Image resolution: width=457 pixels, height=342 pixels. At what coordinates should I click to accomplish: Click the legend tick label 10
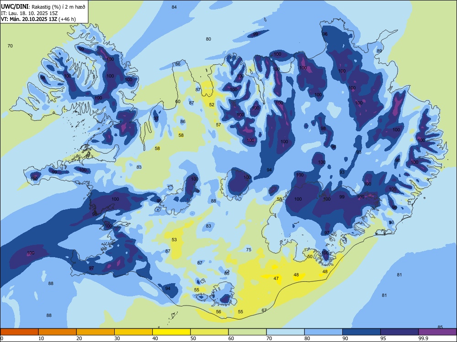click(x=41, y=338)
